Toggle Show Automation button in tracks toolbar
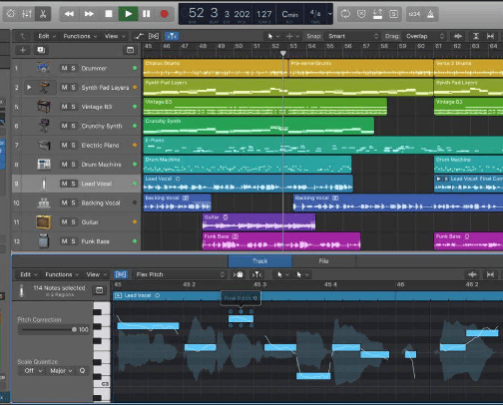Viewport: 503px width, 405px height. coord(140,36)
